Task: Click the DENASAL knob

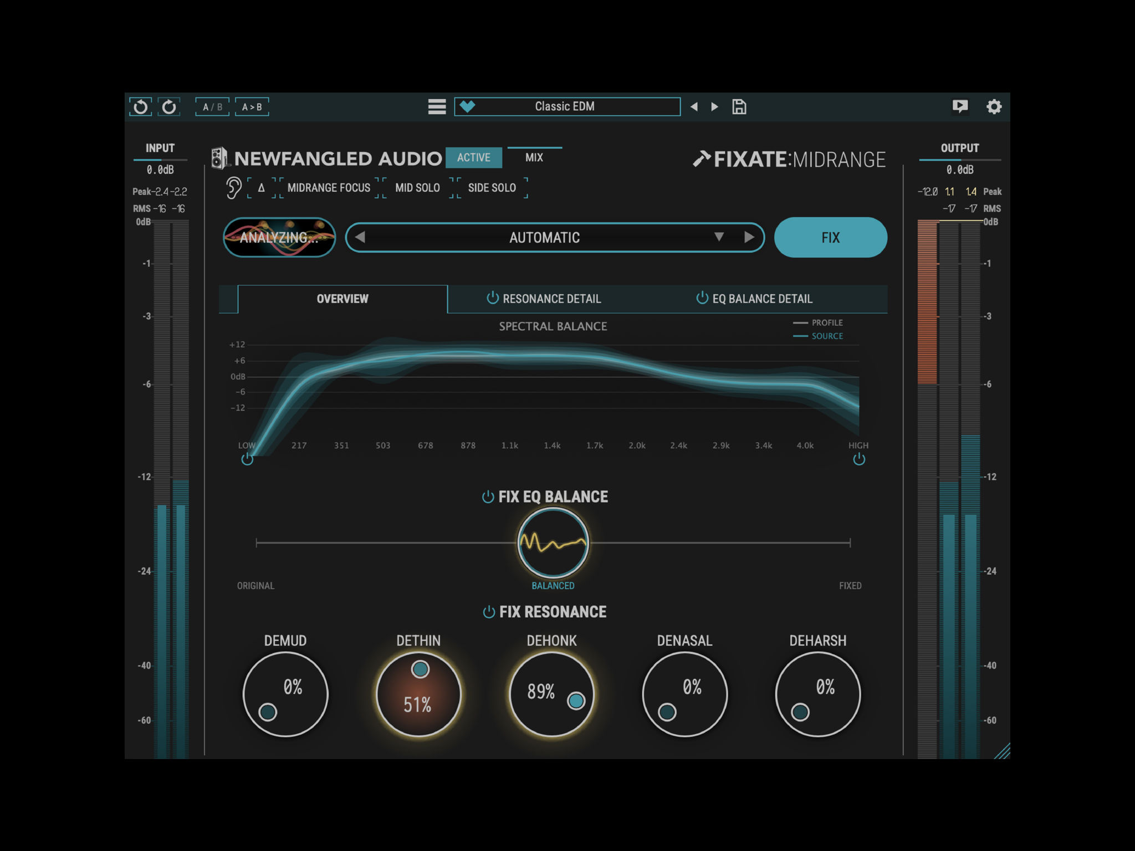Action: pyautogui.click(x=684, y=694)
